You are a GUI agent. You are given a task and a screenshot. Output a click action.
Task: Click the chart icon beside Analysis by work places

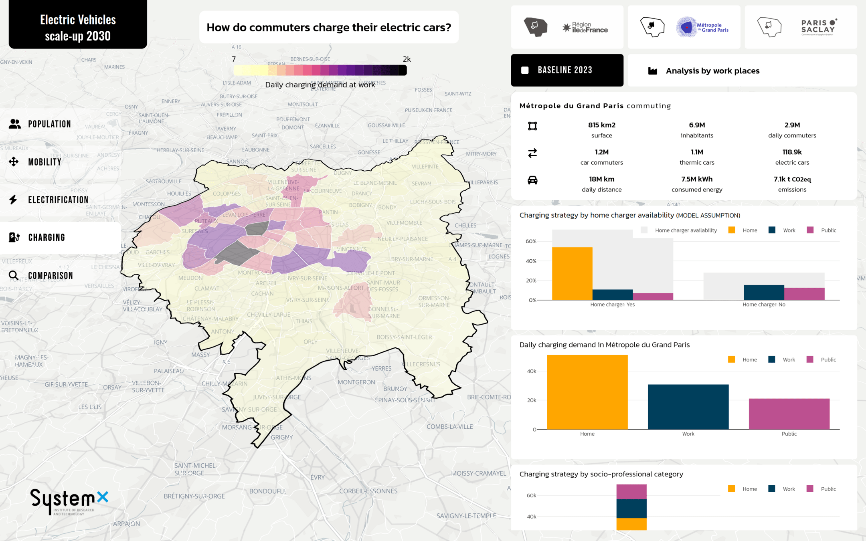point(653,71)
